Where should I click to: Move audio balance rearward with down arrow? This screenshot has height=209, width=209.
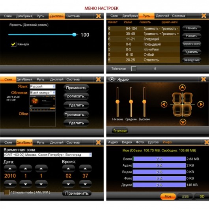coord(183,122)
